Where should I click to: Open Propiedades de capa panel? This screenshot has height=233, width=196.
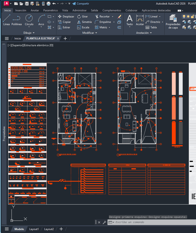click(x=173, y=21)
